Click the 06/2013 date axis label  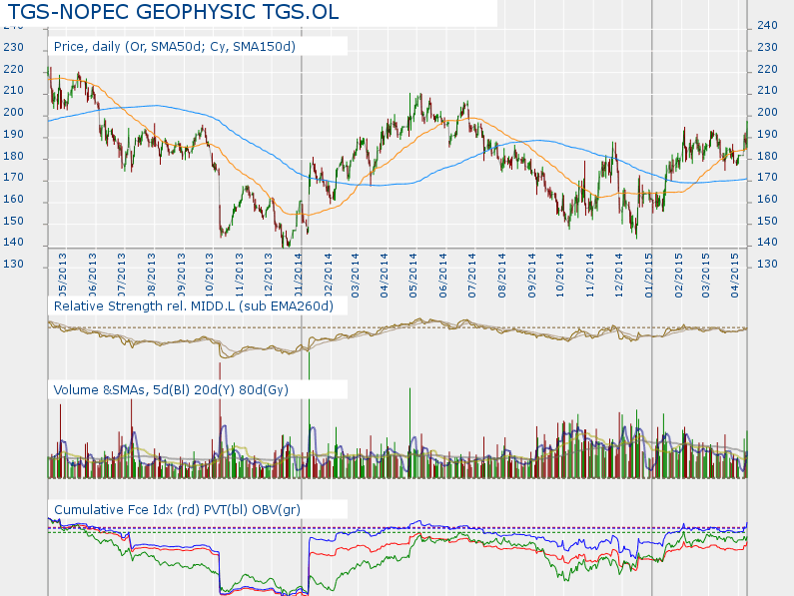92,275
